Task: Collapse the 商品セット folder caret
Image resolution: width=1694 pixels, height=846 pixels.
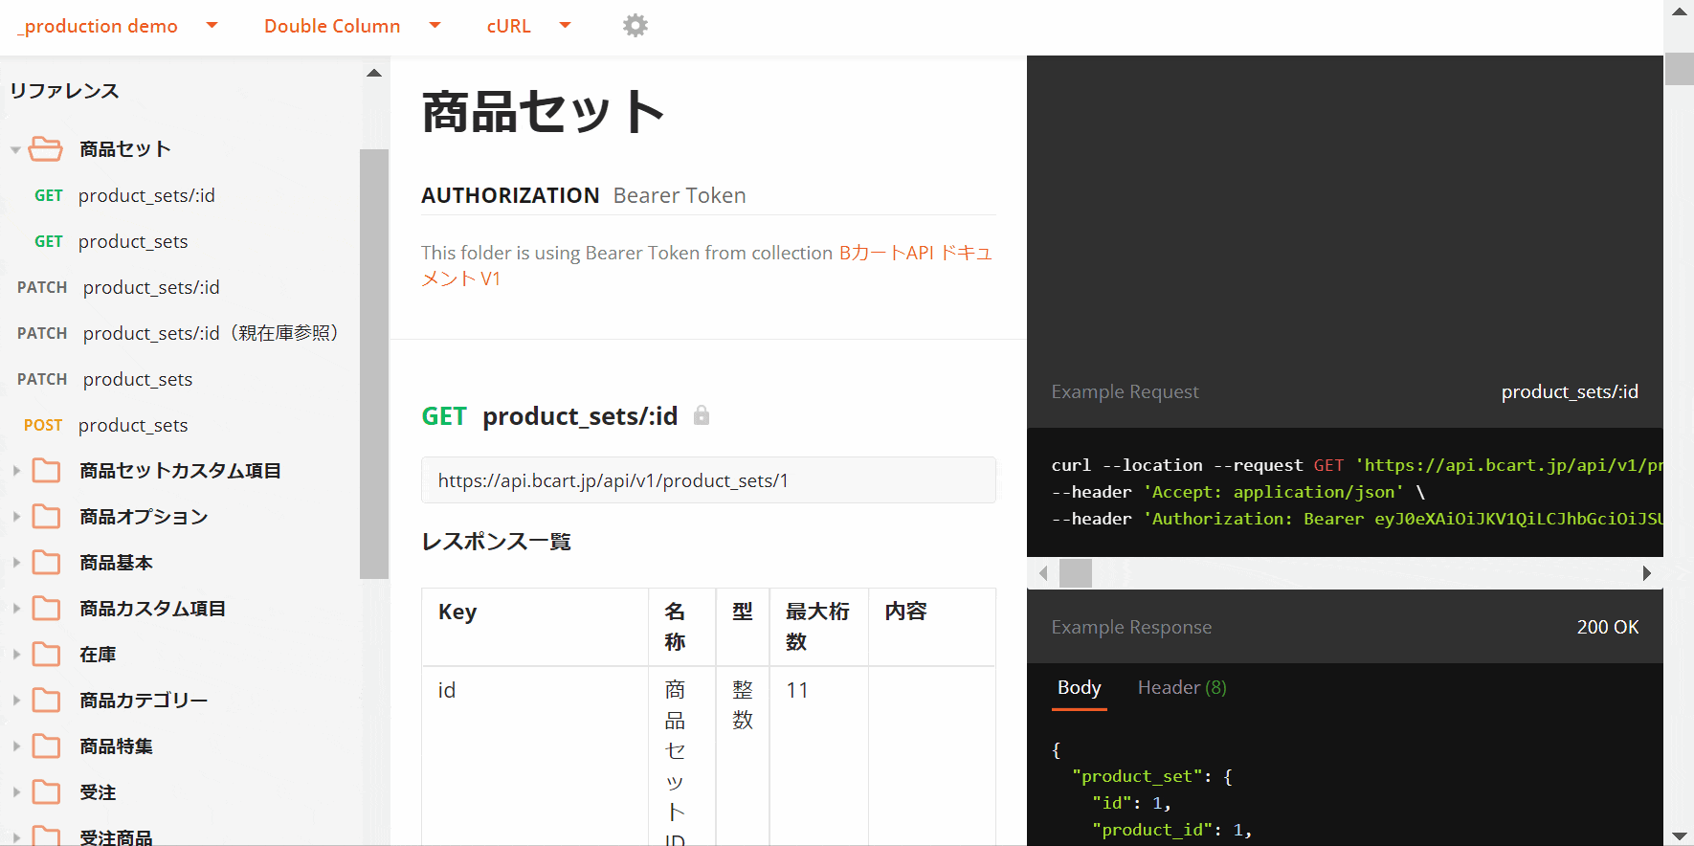Action: point(15,150)
